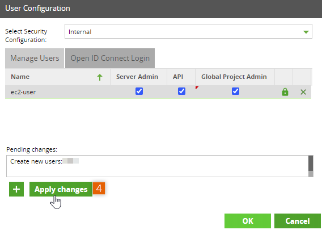Image resolution: width=322 pixels, height=234 pixels.
Task: Click the Name column header
Action: click(x=58, y=77)
